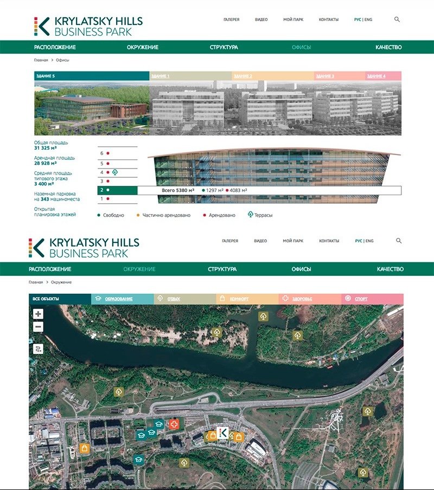This screenshot has height=490, width=434.
Task: Click the medical cross icon next to ЗДОРОВЬЕ
Action: pos(285,298)
